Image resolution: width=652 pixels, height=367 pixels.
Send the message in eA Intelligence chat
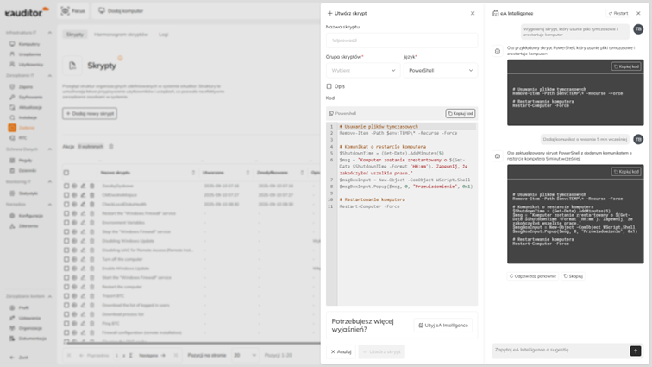(x=636, y=351)
